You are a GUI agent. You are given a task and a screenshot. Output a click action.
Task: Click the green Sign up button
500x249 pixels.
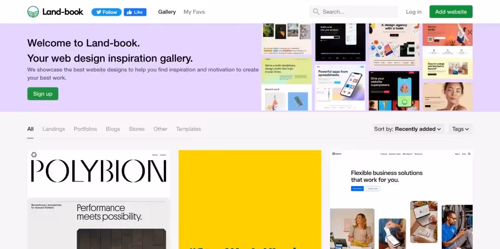tap(43, 94)
